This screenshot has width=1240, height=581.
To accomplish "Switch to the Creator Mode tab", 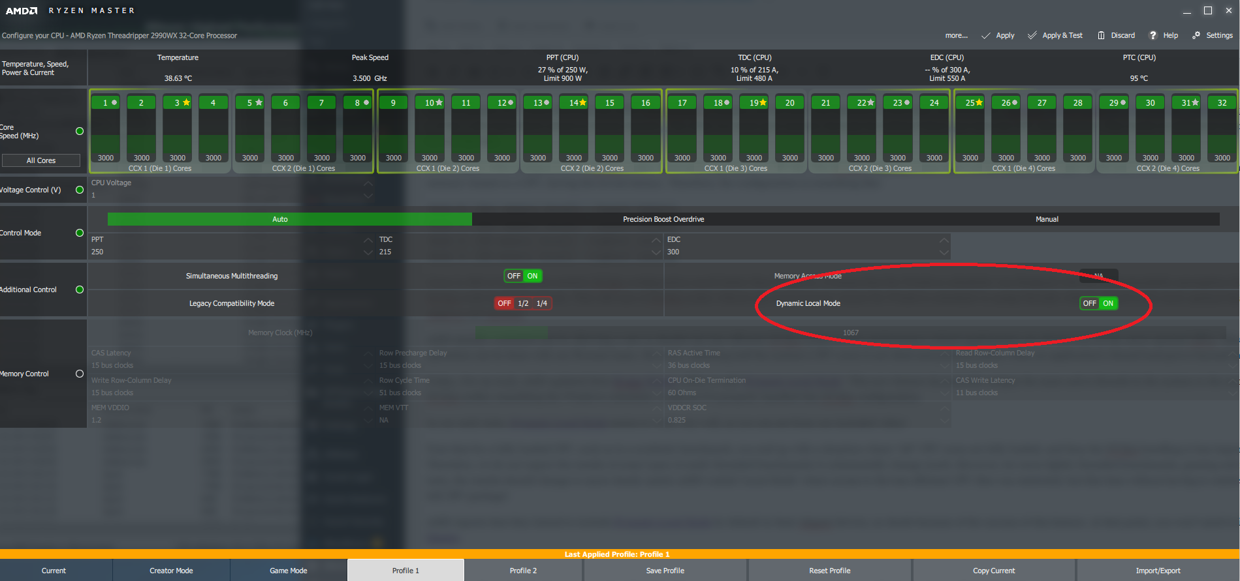I will click(x=171, y=571).
